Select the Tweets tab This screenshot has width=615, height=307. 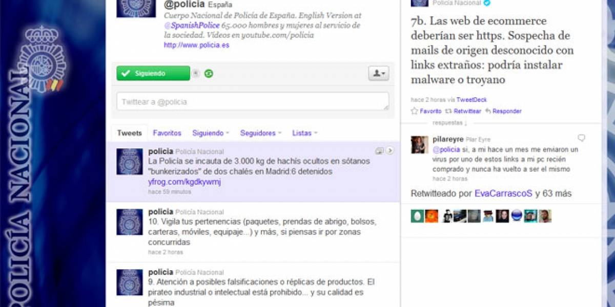tap(129, 133)
